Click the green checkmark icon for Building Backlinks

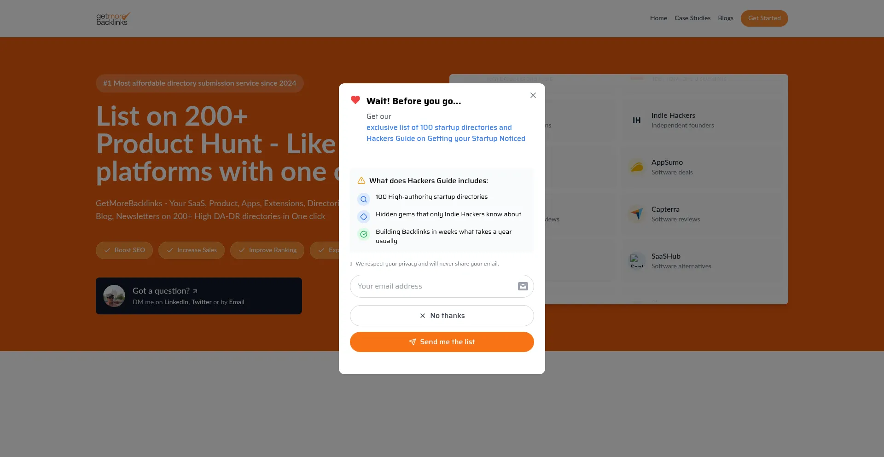point(364,234)
